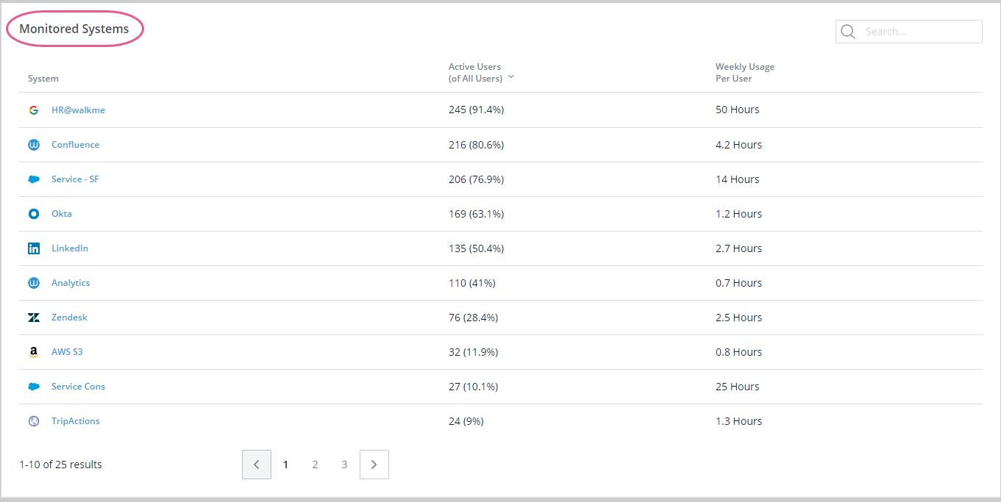Screen dimensions: 1001x502
Task: Click the Weekly Usage Per User header
Action: pos(745,72)
